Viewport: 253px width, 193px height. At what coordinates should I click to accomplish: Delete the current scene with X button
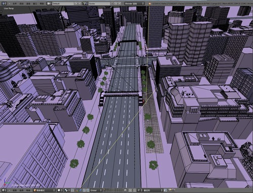coord(120,4)
